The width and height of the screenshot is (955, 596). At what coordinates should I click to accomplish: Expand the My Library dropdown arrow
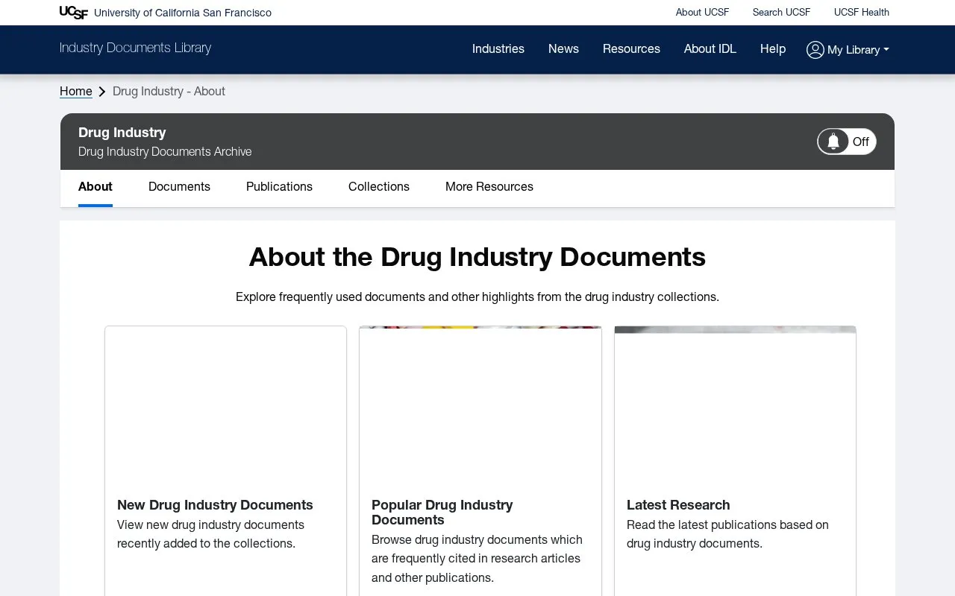[886, 50]
